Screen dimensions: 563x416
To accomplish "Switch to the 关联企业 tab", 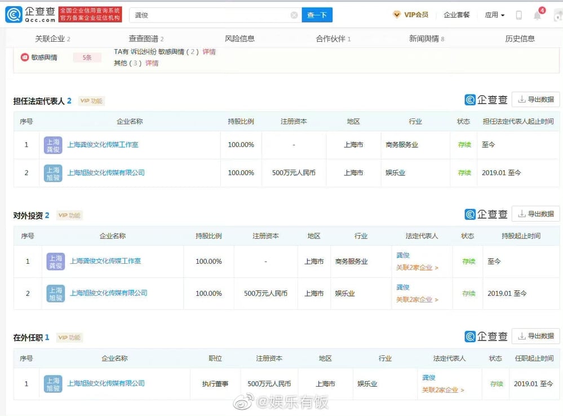I will pyautogui.click(x=52, y=39).
